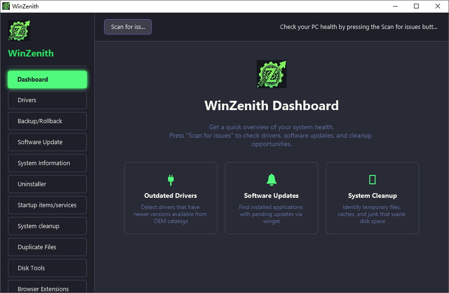Maximize the WinZenith window

tap(416, 6)
